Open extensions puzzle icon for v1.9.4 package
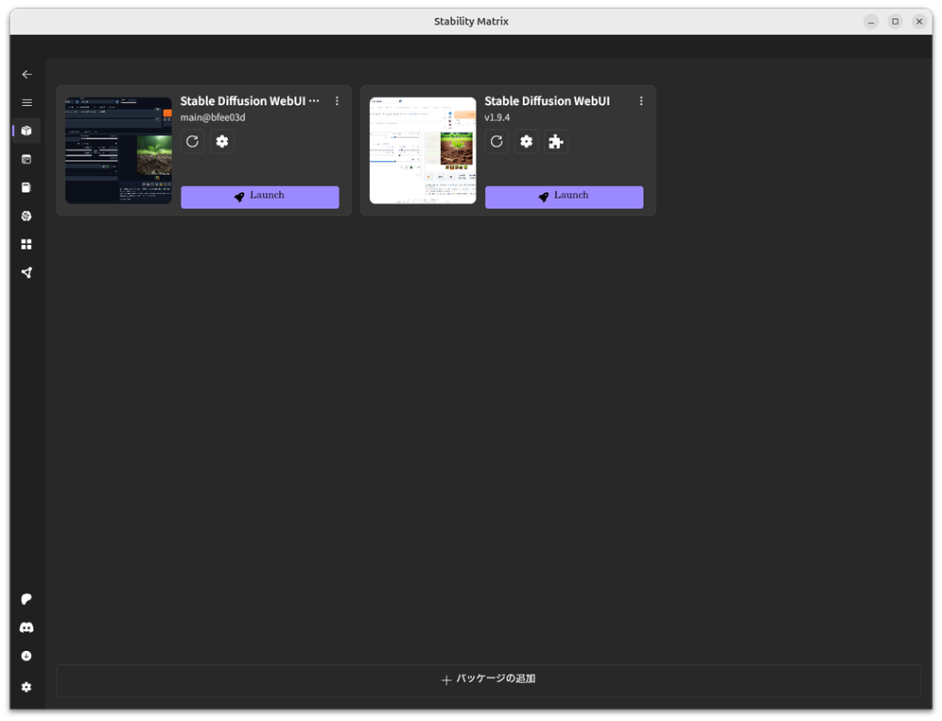The width and height of the screenshot is (942, 721). [556, 141]
